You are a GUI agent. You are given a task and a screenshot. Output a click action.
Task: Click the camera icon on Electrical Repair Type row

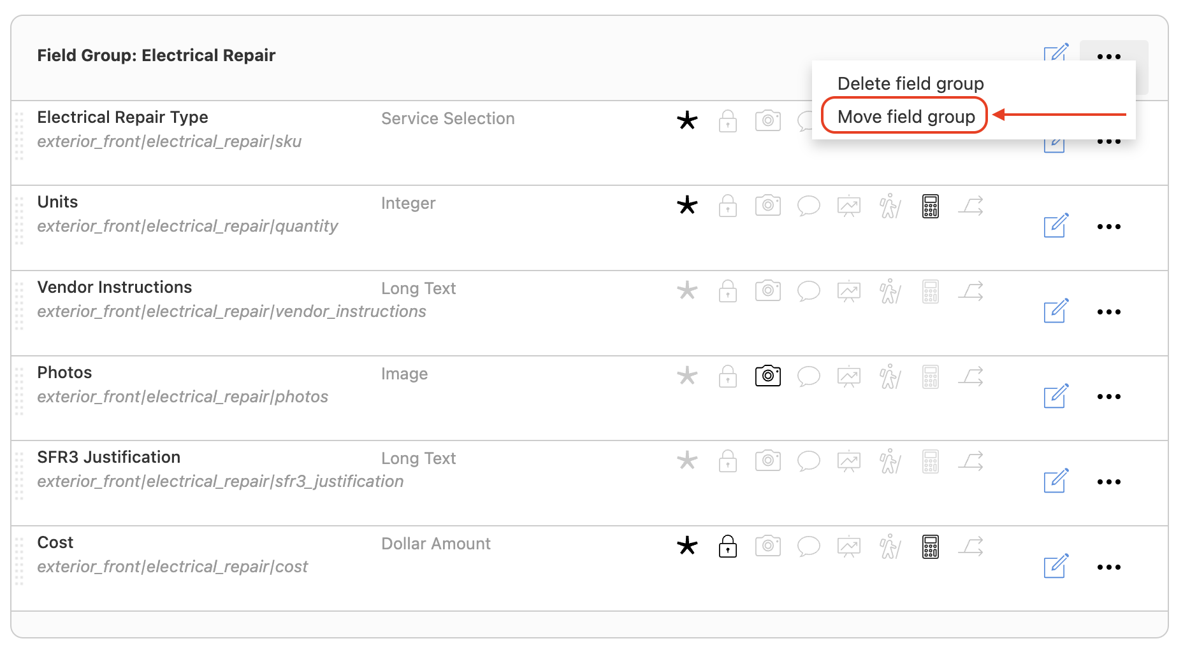[x=767, y=120]
